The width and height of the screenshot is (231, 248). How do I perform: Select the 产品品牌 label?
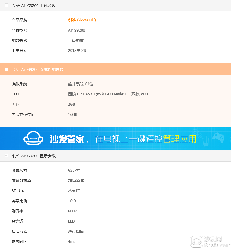(19, 20)
